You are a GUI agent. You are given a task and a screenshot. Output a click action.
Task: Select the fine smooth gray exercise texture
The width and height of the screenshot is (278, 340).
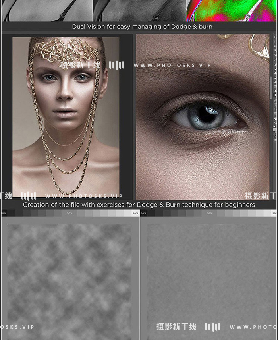point(209,282)
